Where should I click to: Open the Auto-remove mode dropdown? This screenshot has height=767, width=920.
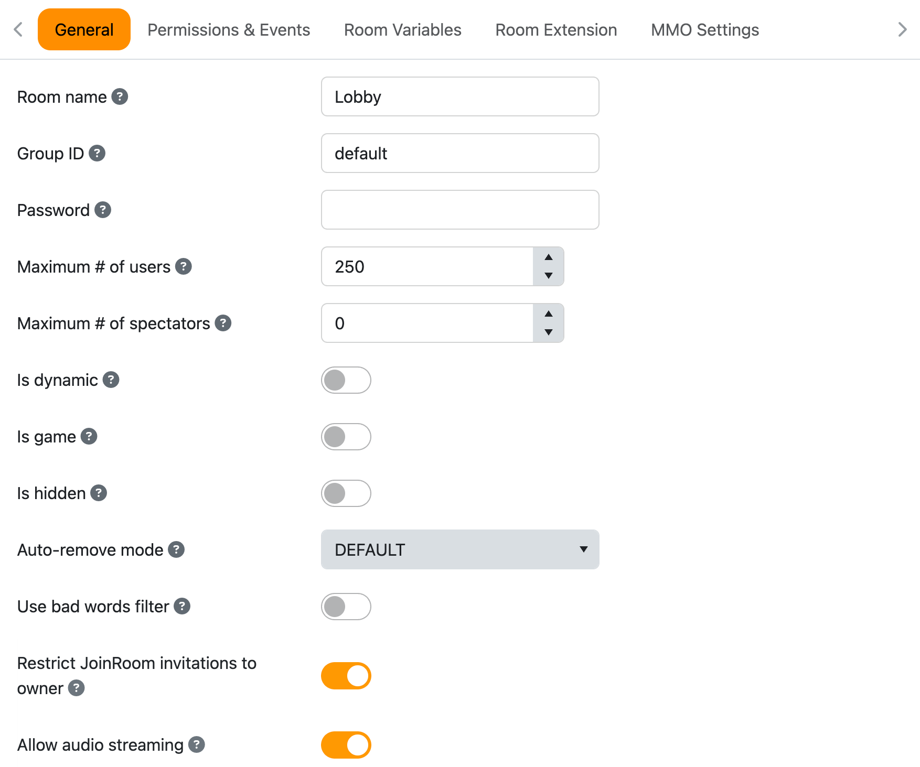[459, 549]
